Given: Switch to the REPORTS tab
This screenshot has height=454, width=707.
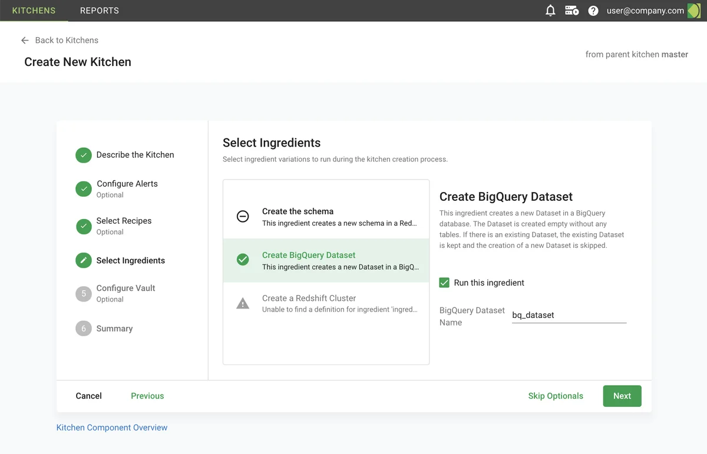Looking at the screenshot, I should pyautogui.click(x=99, y=10).
